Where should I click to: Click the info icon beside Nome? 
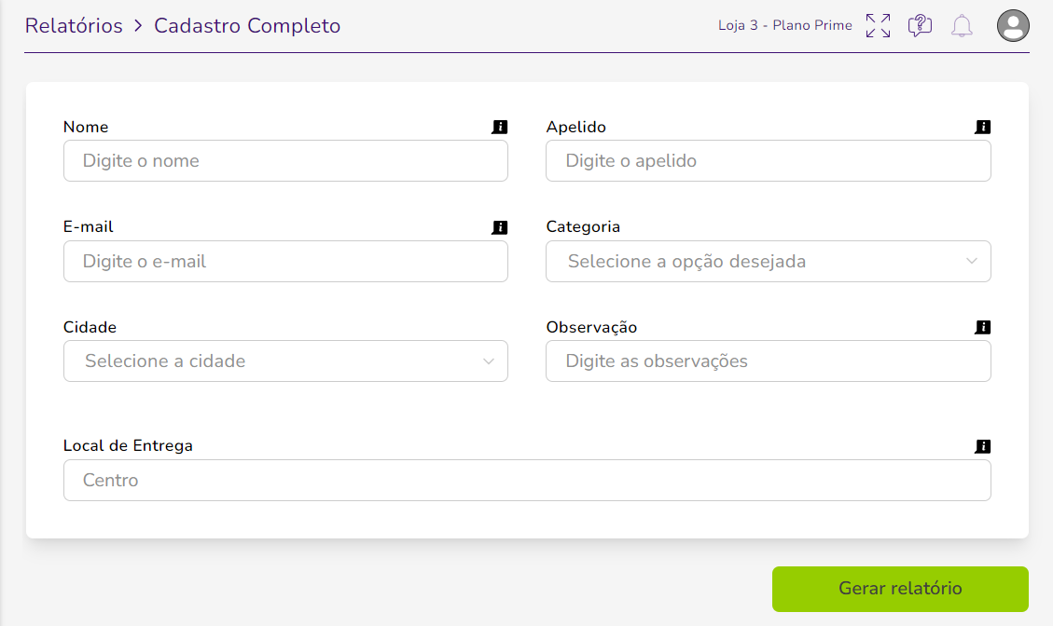(500, 127)
